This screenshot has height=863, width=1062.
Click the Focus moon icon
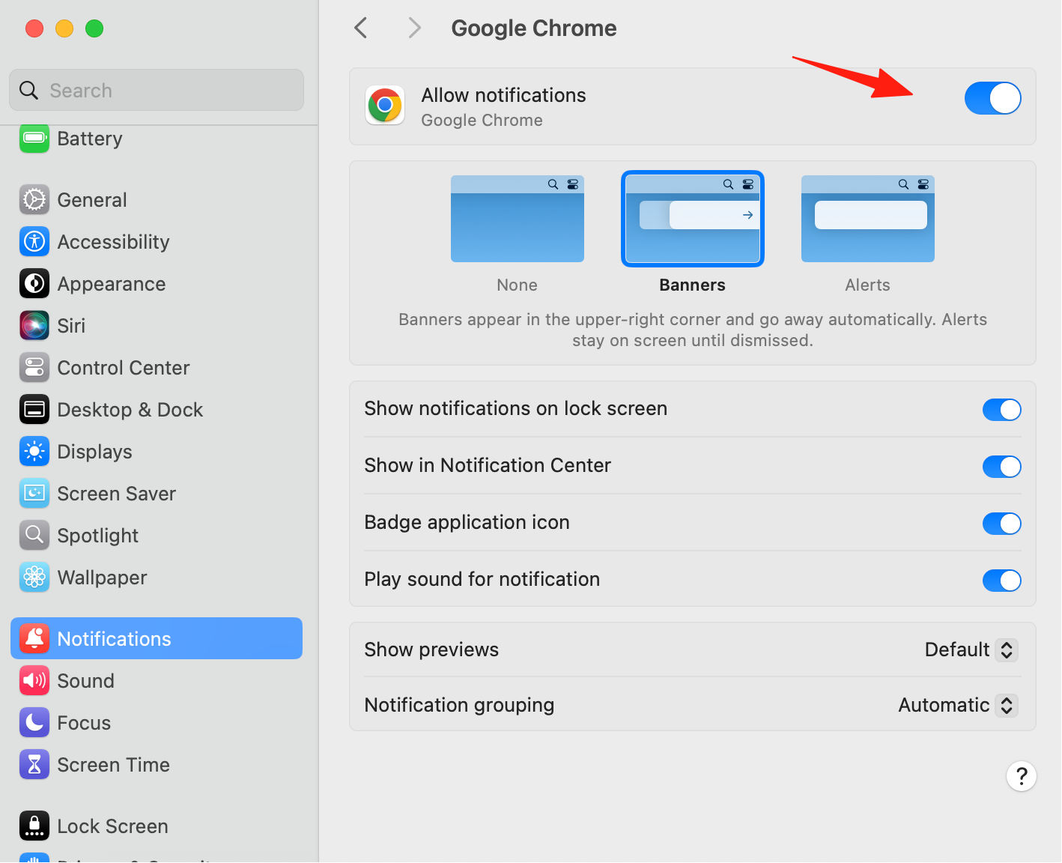[34, 723]
